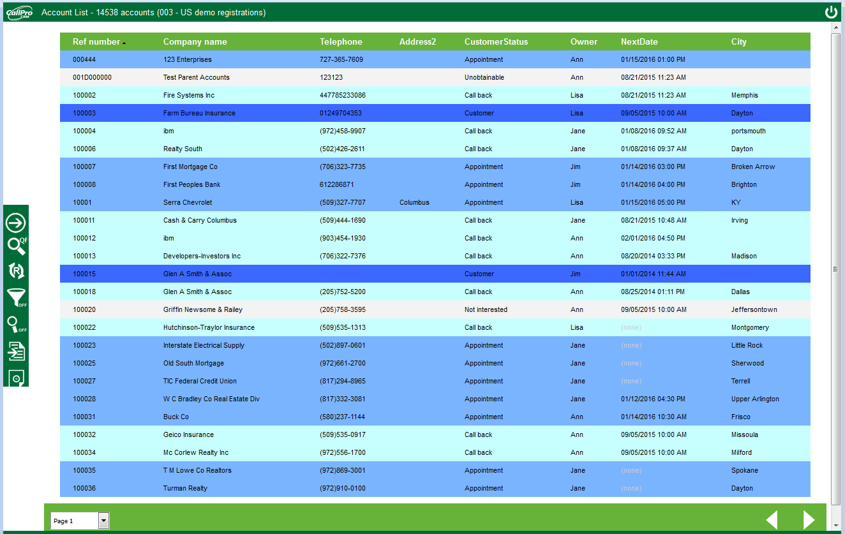Click telephone (205)752-5200
This screenshot has height=534, width=845.
pyautogui.click(x=343, y=292)
